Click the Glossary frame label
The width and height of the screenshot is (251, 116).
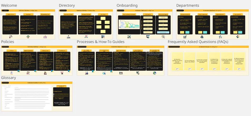pos(8,78)
